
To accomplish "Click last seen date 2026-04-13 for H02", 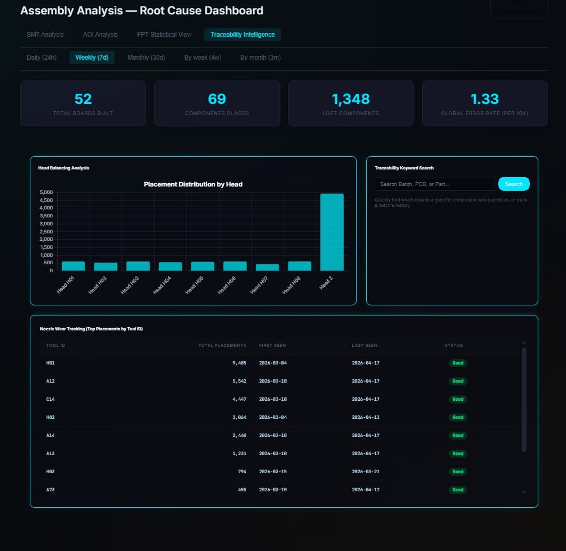I will point(366,417).
